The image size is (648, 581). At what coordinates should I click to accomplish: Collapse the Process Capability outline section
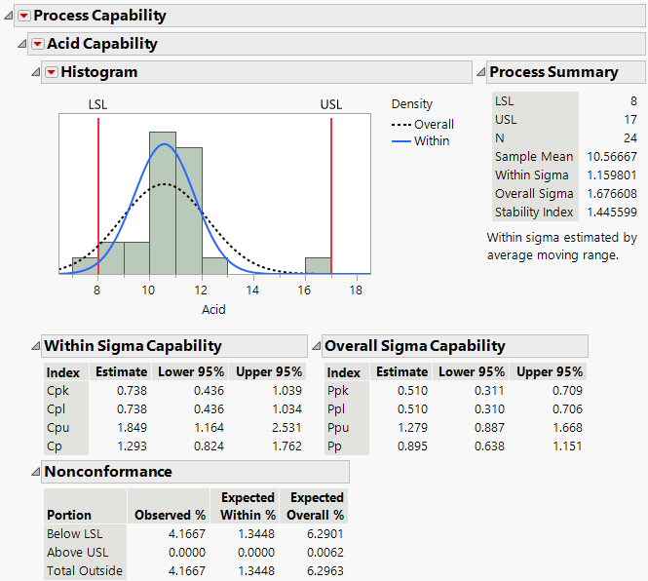(x=9, y=16)
